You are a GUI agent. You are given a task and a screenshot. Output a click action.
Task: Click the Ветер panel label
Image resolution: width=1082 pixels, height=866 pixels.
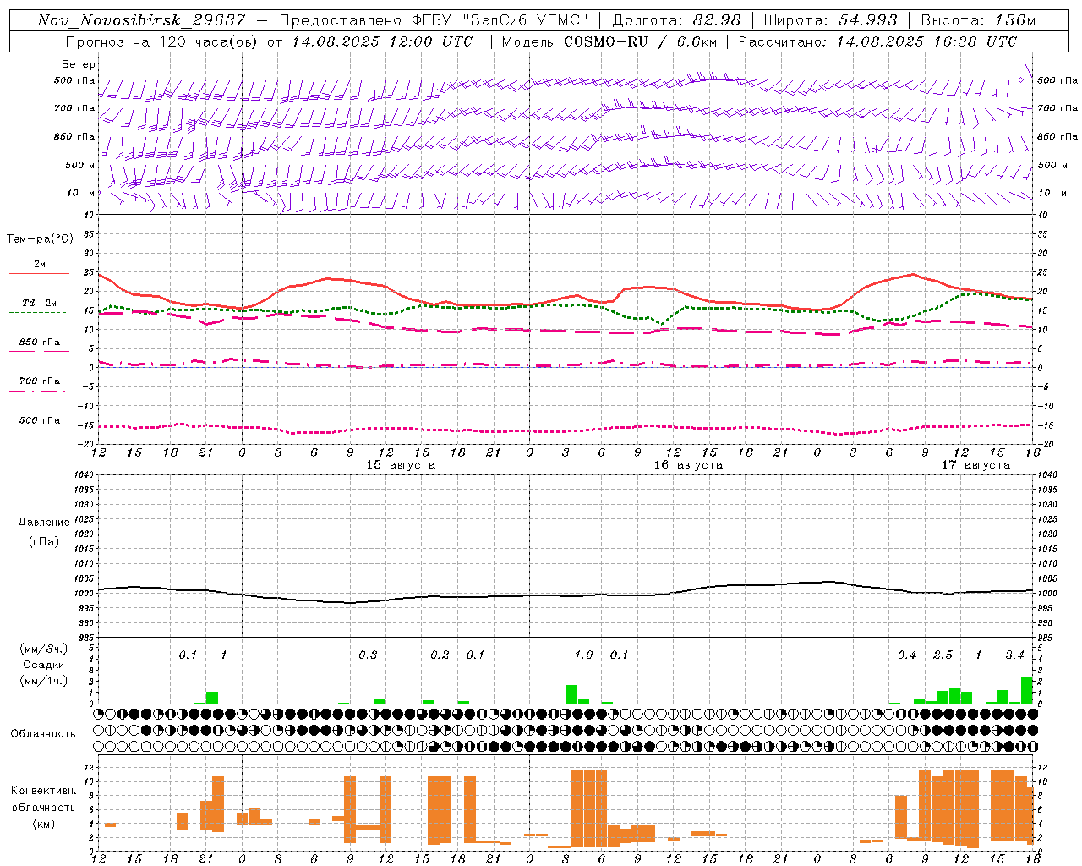79,64
